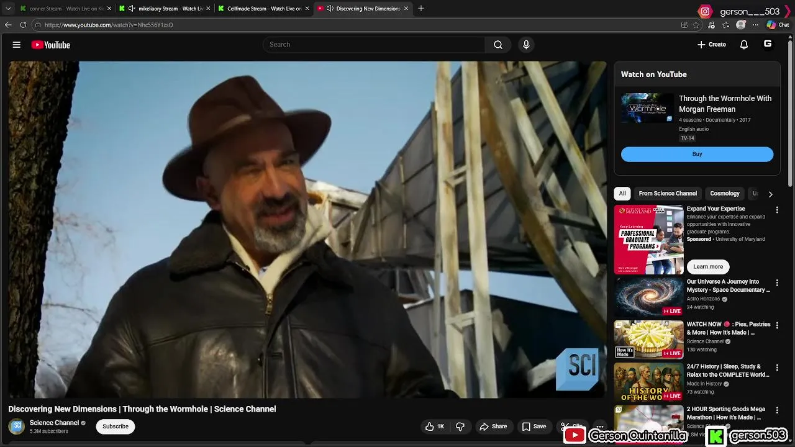Open options for Expand Your Expertise ad
The height and width of the screenshot is (447, 795).
776,210
